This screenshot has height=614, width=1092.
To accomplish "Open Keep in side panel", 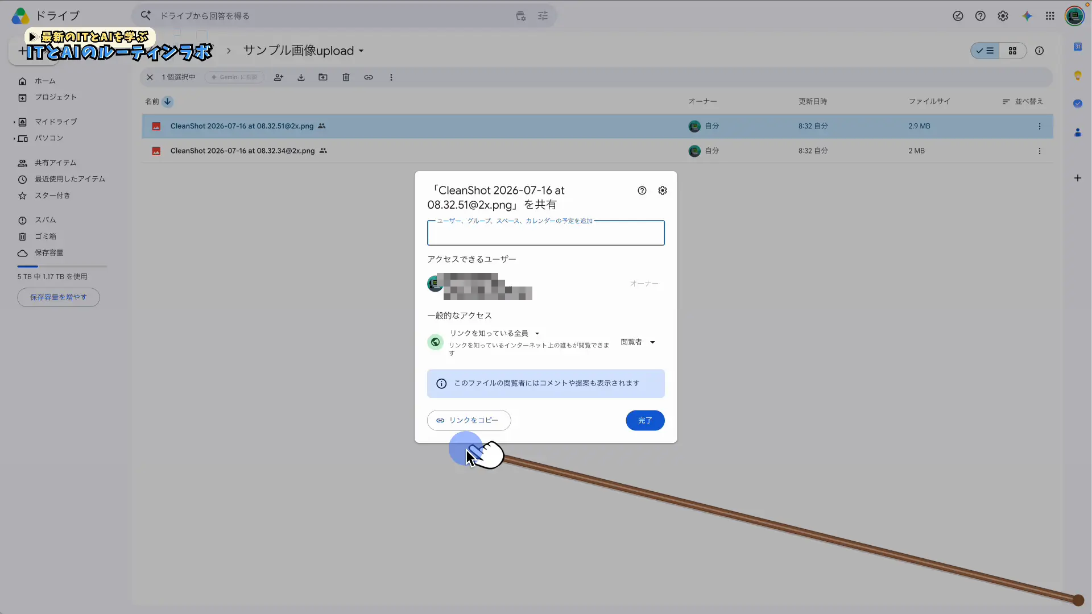I will pyautogui.click(x=1077, y=75).
